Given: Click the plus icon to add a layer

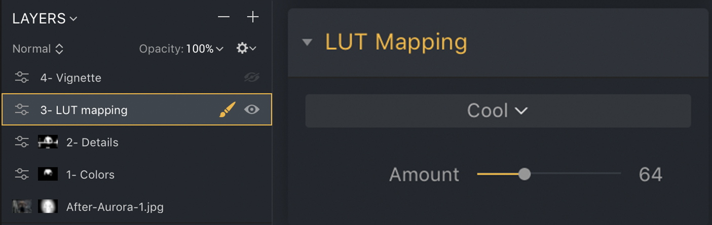Looking at the screenshot, I should point(252,17).
